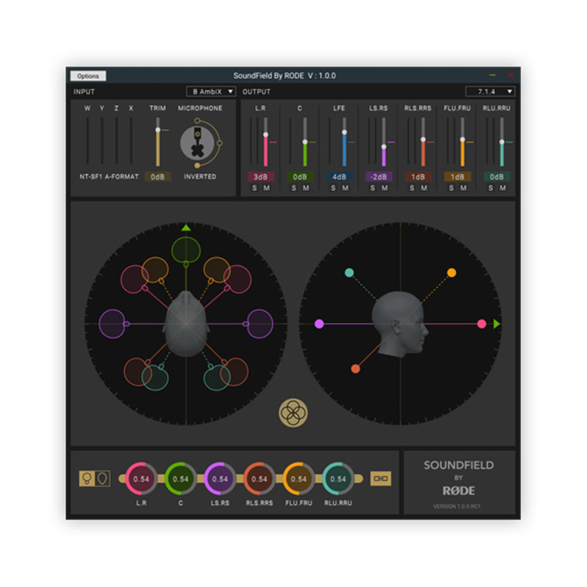The width and height of the screenshot is (587, 587).
Task: Expand the Options menu
Action: 89,76
